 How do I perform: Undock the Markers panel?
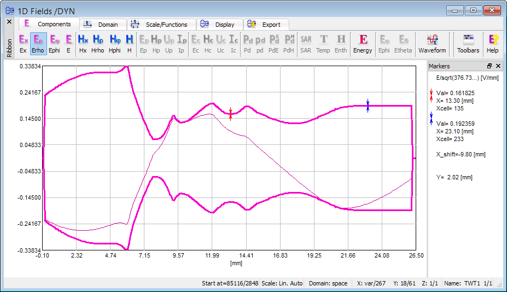489,66
